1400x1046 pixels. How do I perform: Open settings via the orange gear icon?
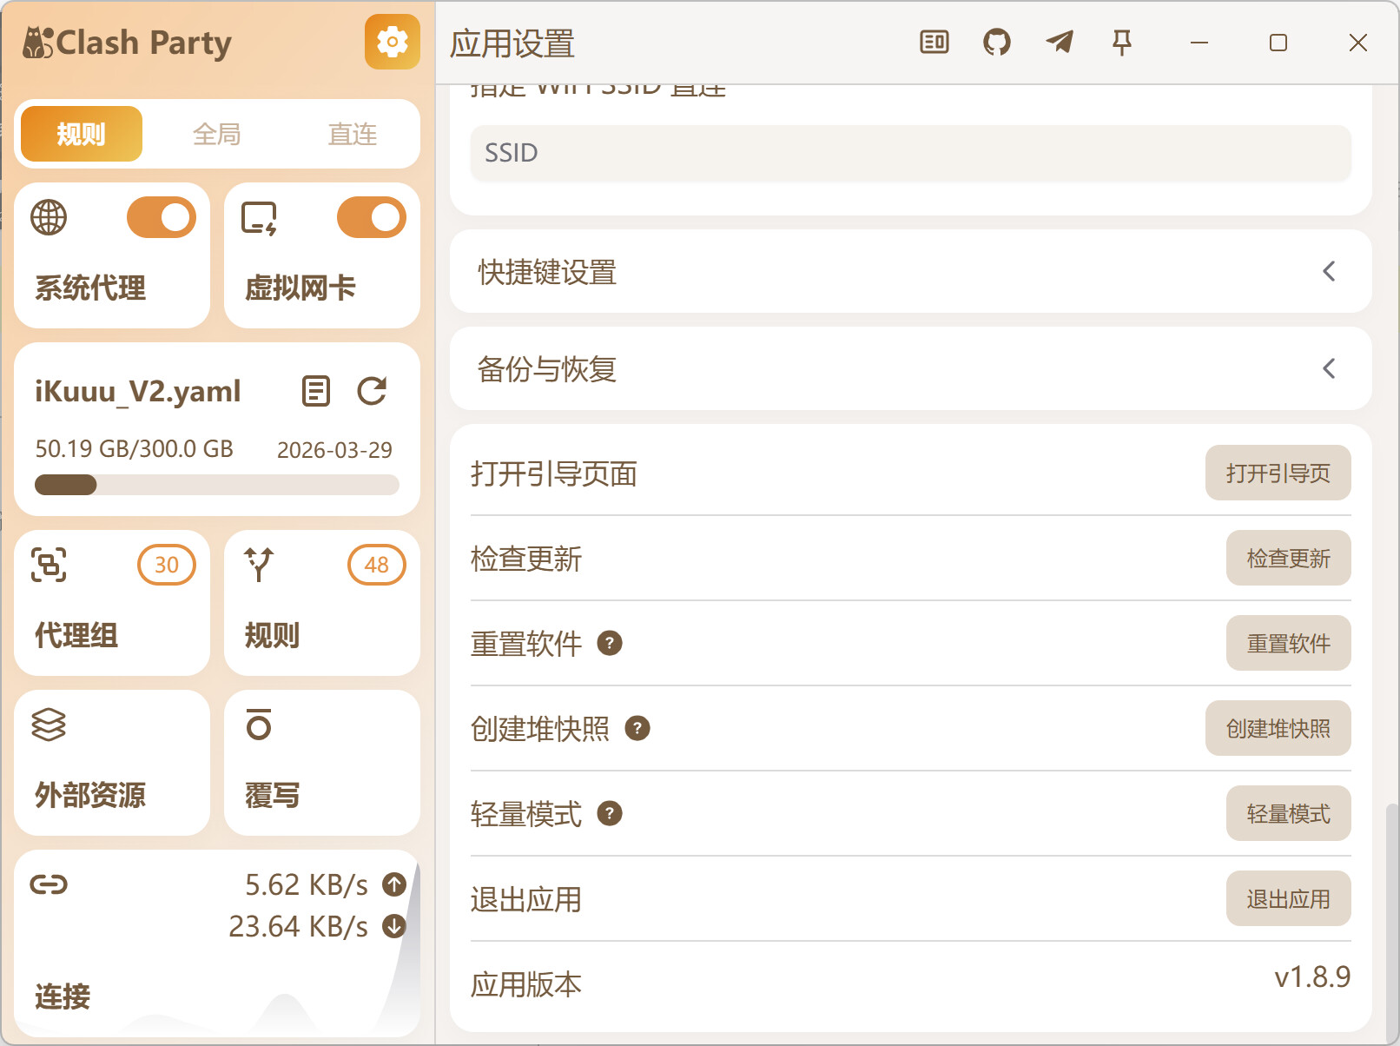(392, 42)
